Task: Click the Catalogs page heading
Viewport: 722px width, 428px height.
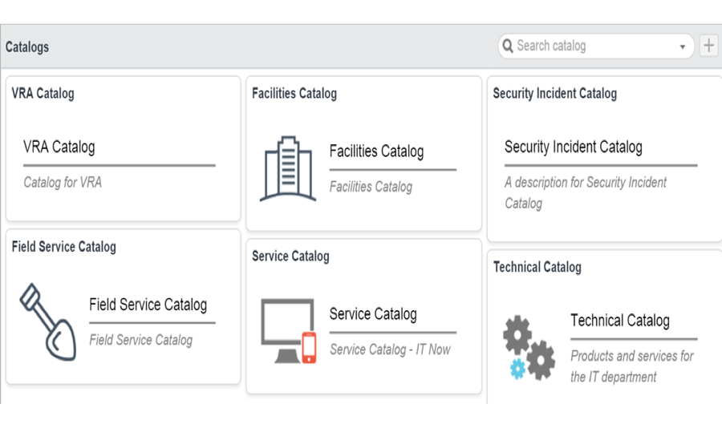Action: coord(27,47)
